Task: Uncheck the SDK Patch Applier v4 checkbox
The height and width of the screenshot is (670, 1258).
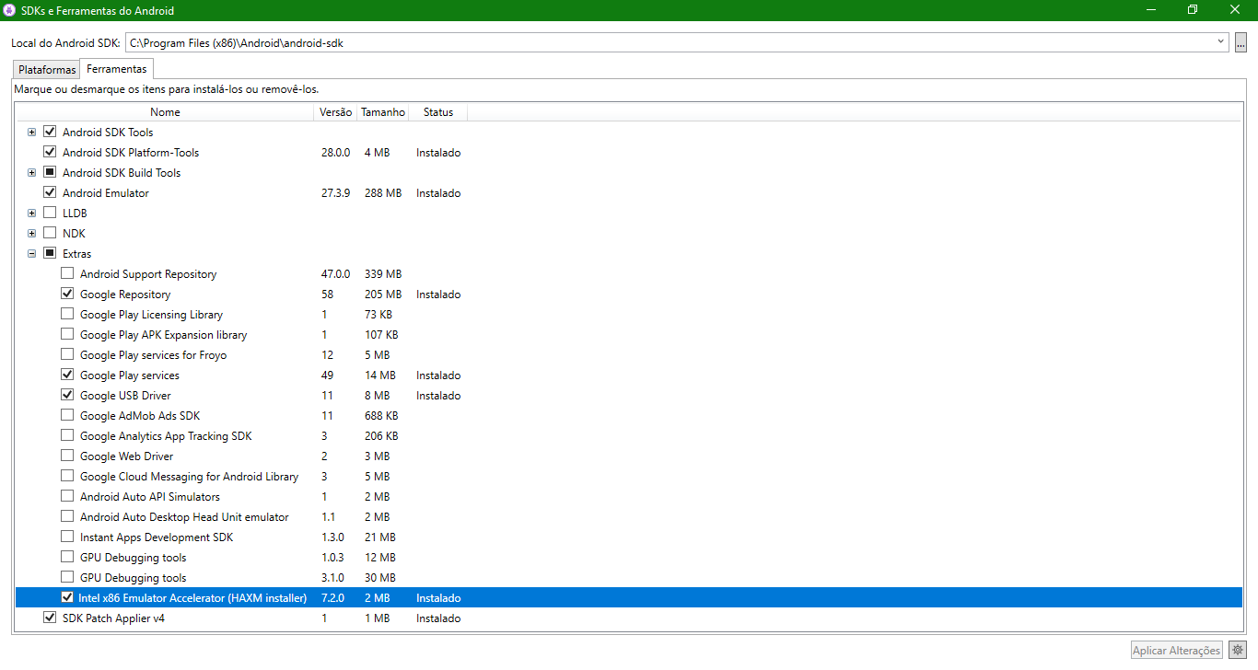Action: click(x=50, y=618)
